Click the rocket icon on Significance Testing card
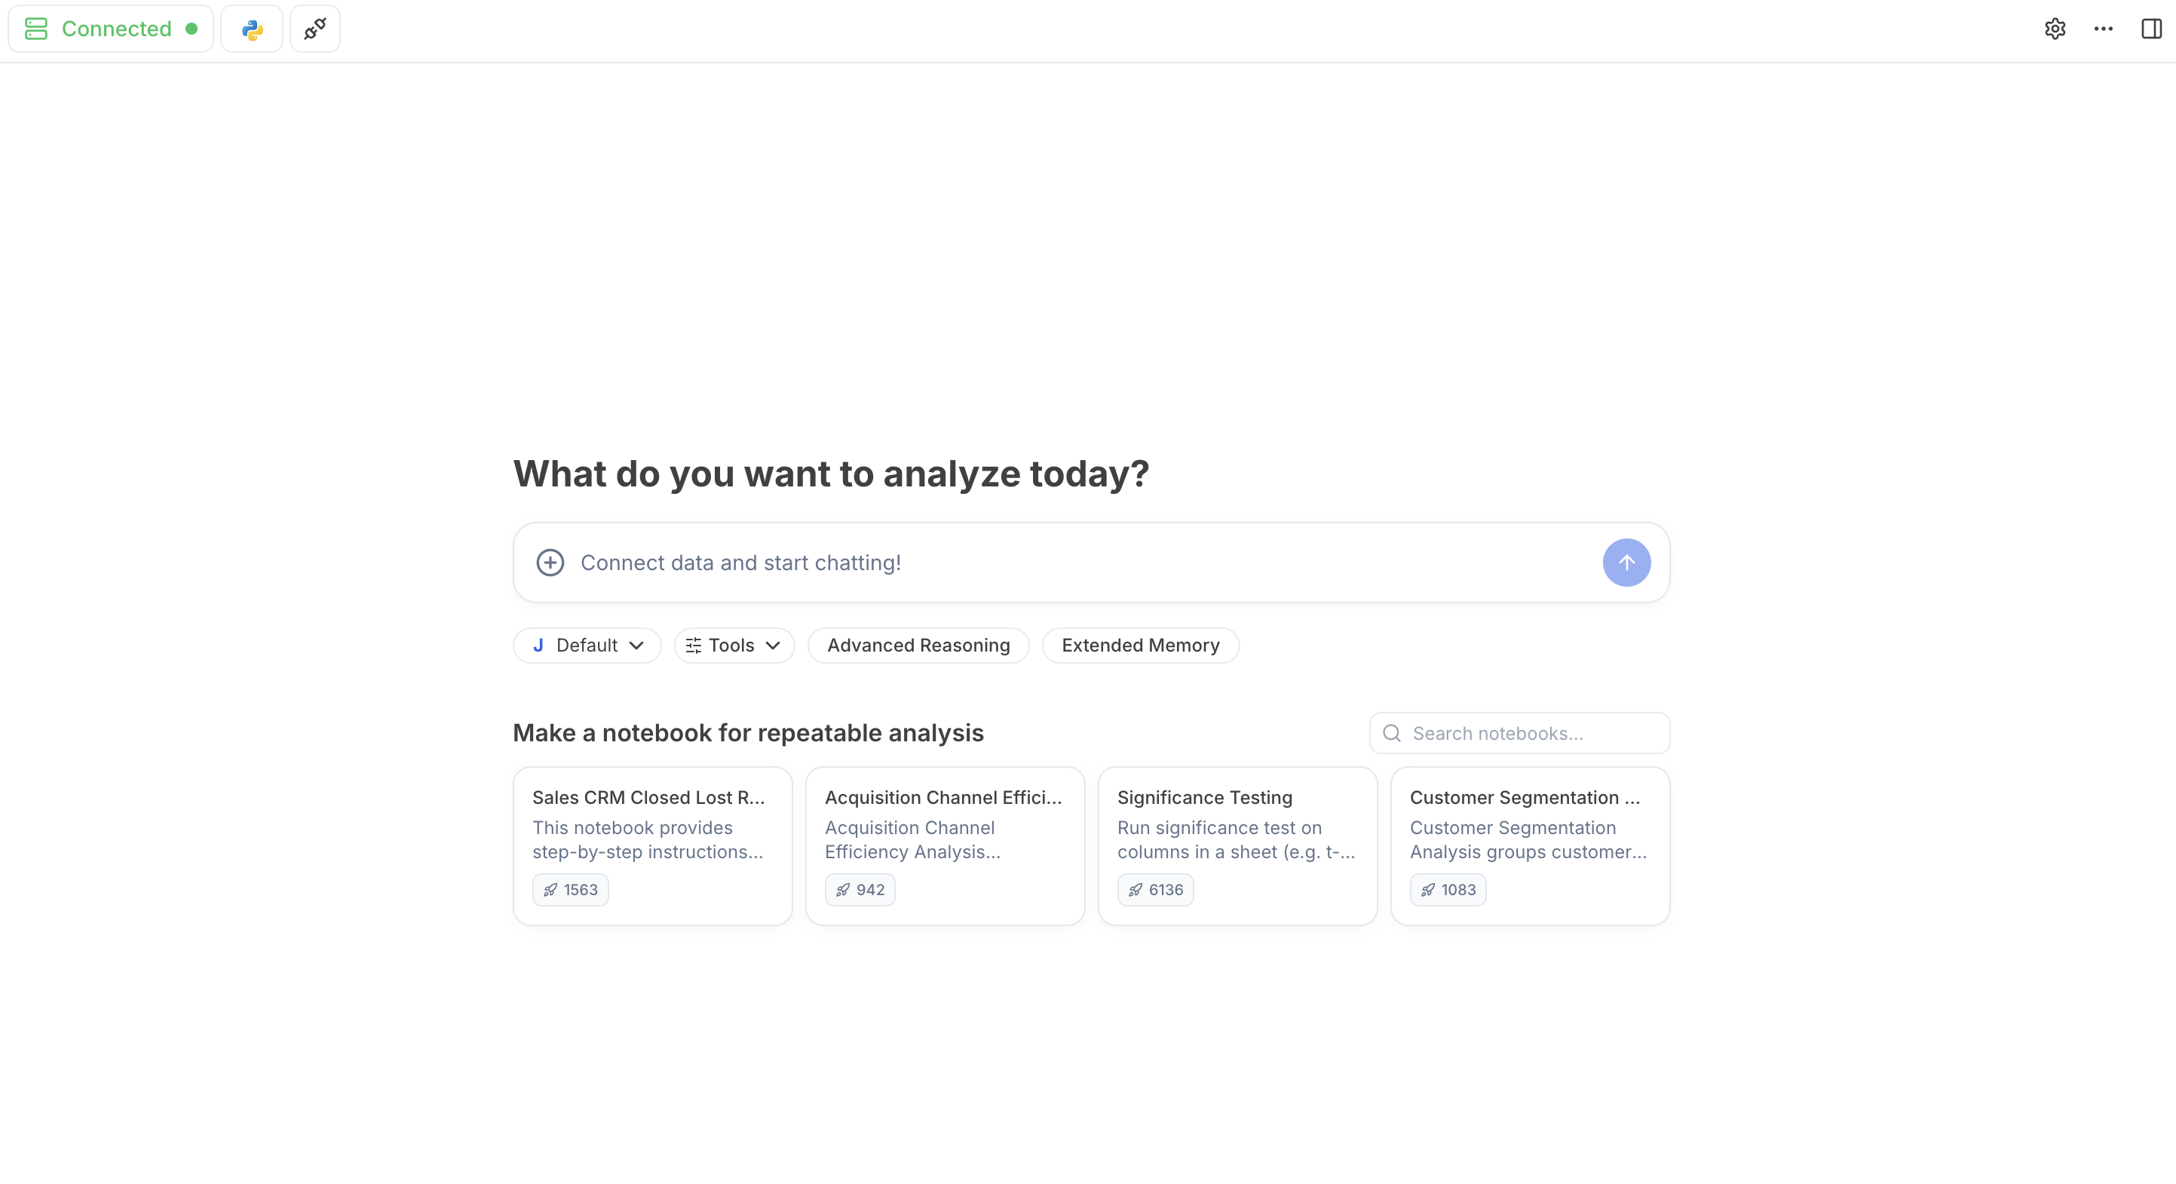 tap(1135, 889)
